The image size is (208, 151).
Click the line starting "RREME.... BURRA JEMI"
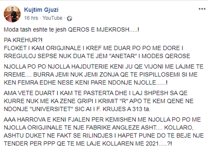point(101,74)
